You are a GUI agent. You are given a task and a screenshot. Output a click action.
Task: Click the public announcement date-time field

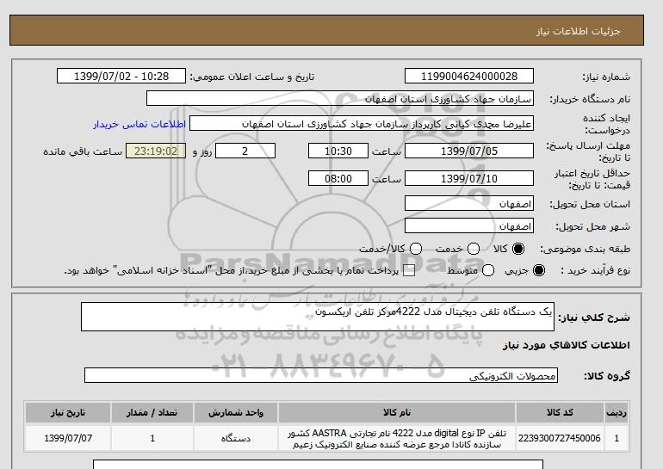pos(121,77)
